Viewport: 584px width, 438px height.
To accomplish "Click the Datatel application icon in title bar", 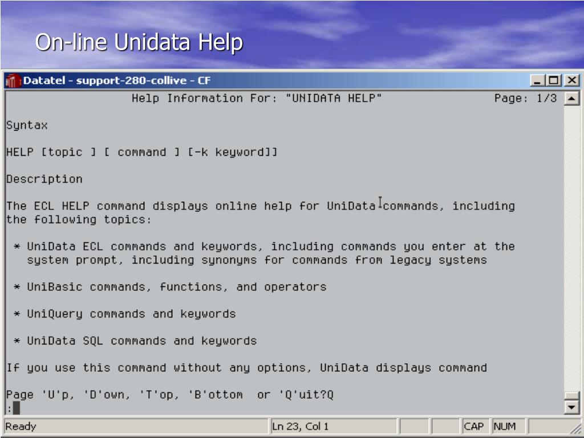I will [x=13, y=80].
